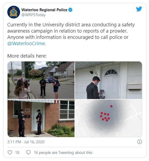Open the press interview street photo
149x161 pixels.
coord(41,80)
